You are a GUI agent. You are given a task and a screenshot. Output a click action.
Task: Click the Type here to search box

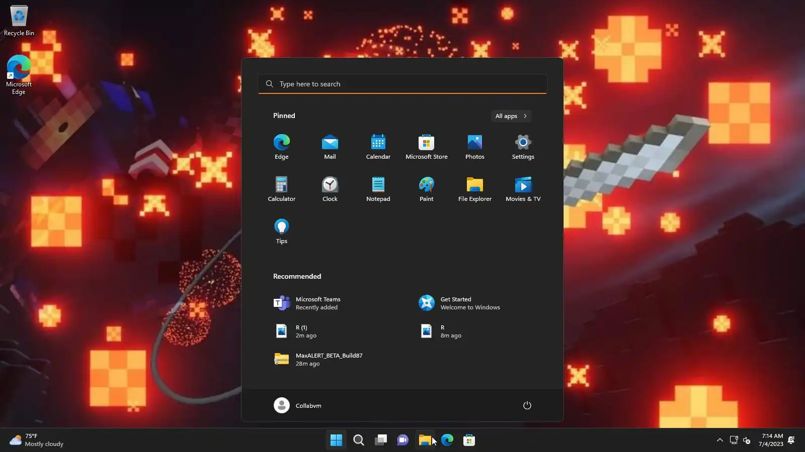coord(403,84)
